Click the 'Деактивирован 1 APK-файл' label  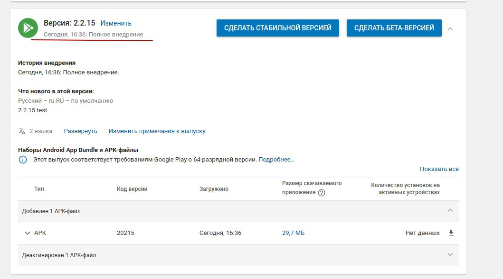59,255
